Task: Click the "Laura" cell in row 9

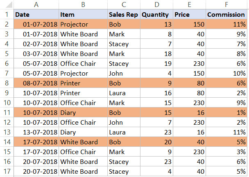Action: [x=124, y=93]
